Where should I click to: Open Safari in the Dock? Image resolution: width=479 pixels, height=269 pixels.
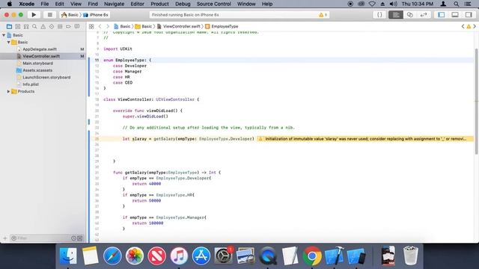point(112,256)
